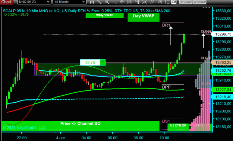
Task: Click the green Wkly VWAP button
Action: (x=105, y=15)
